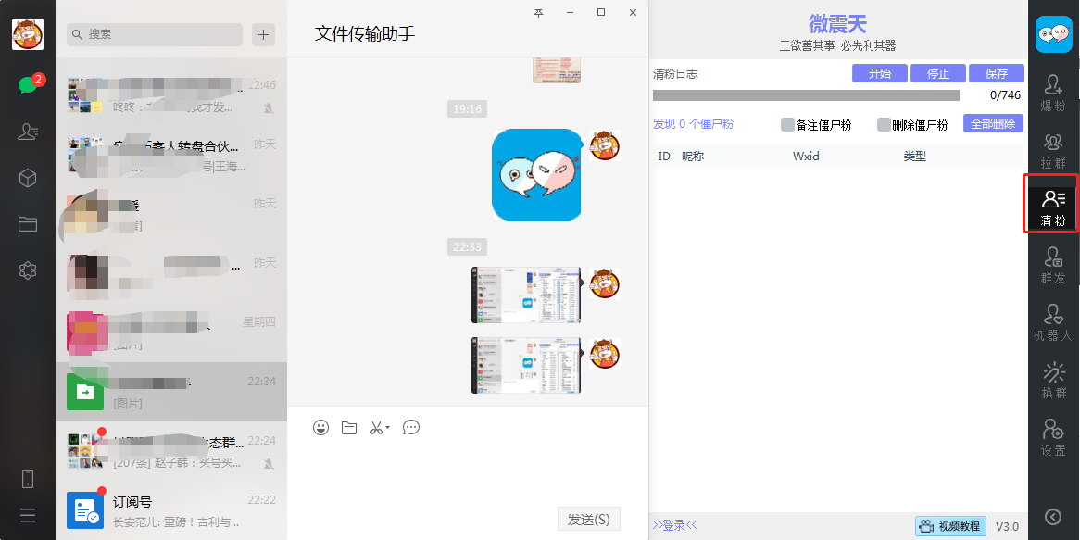Click the >>登录<< login link
Image resolution: width=1080 pixels, height=540 pixels.
(x=674, y=525)
